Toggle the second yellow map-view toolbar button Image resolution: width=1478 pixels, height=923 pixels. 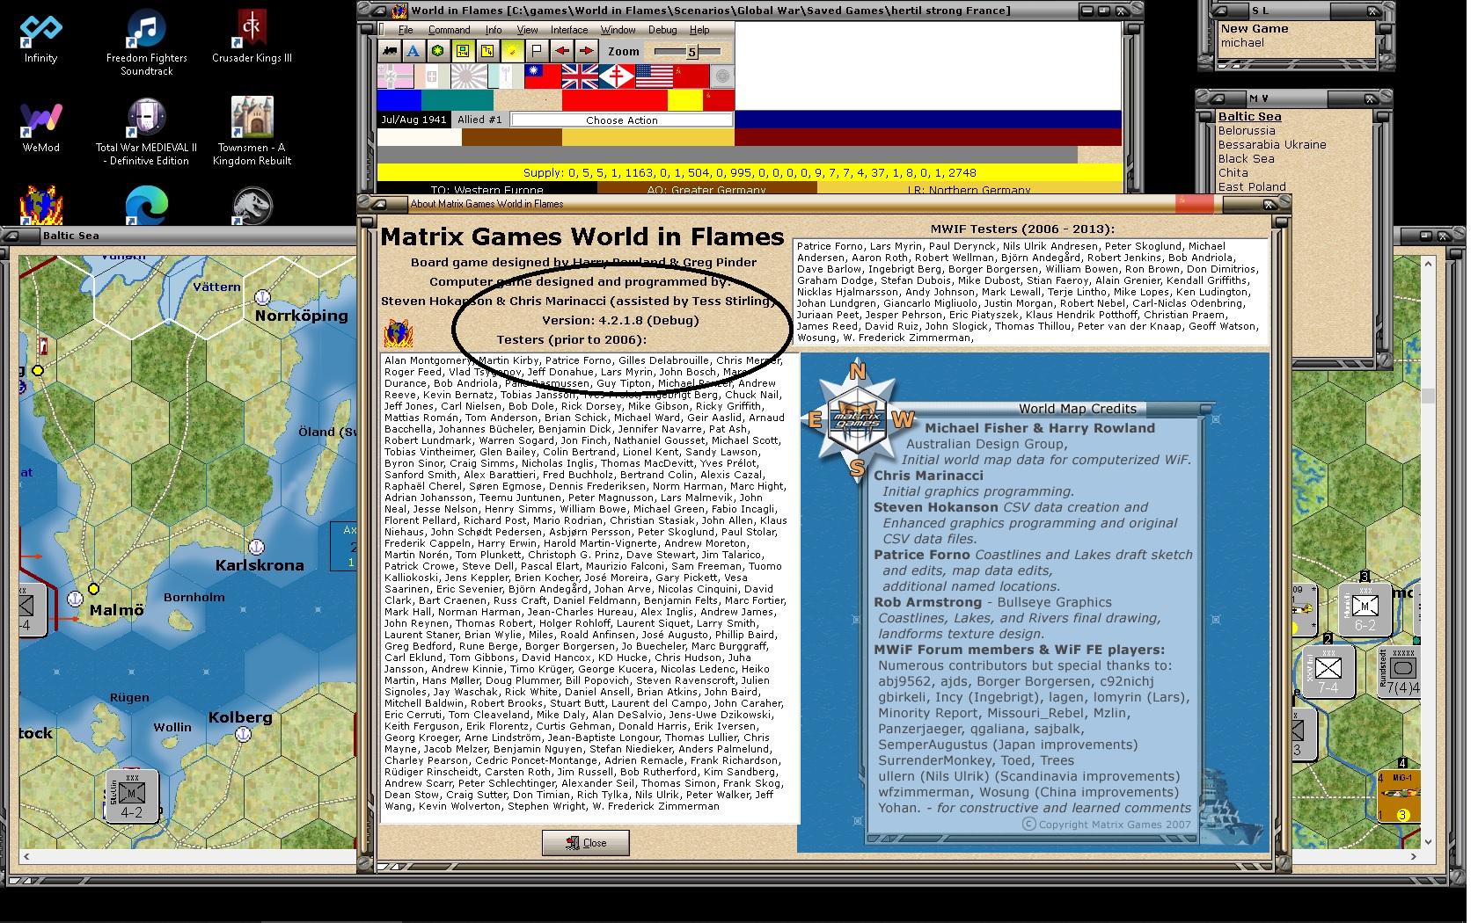click(487, 51)
